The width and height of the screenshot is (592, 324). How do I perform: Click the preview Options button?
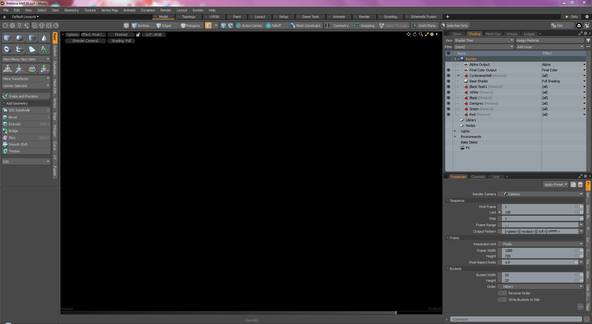72,35
